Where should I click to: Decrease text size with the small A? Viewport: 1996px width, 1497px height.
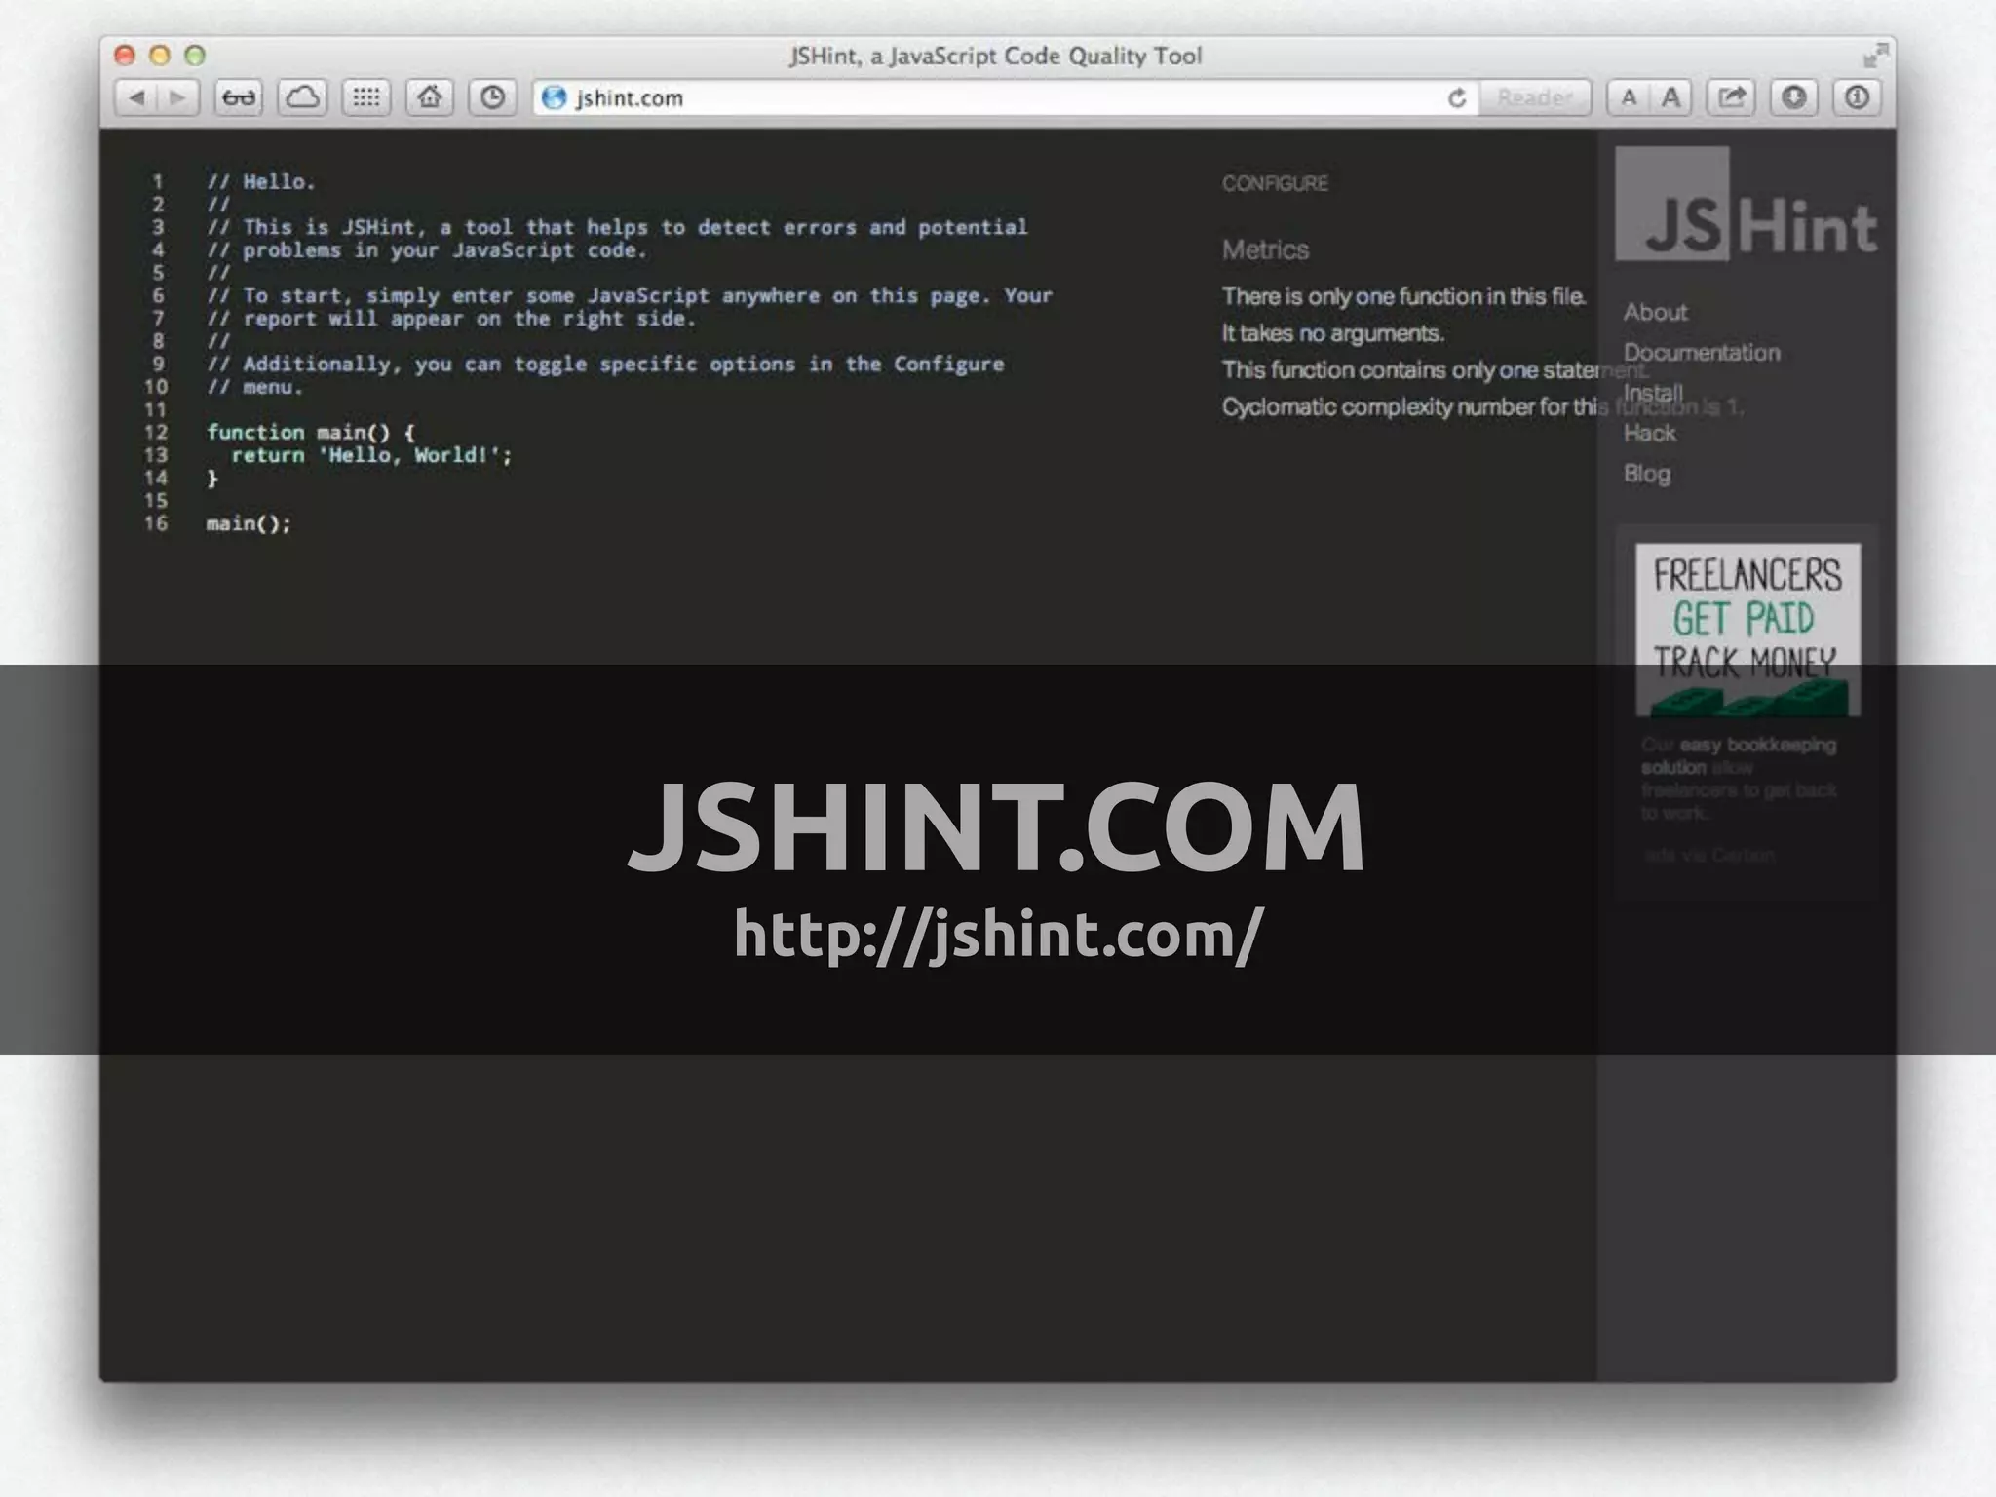coord(1629,97)
